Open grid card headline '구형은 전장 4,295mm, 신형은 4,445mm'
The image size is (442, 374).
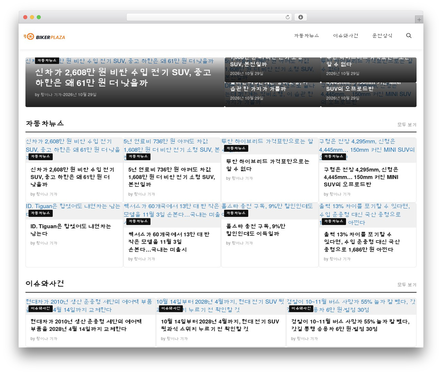click(361, 177)
